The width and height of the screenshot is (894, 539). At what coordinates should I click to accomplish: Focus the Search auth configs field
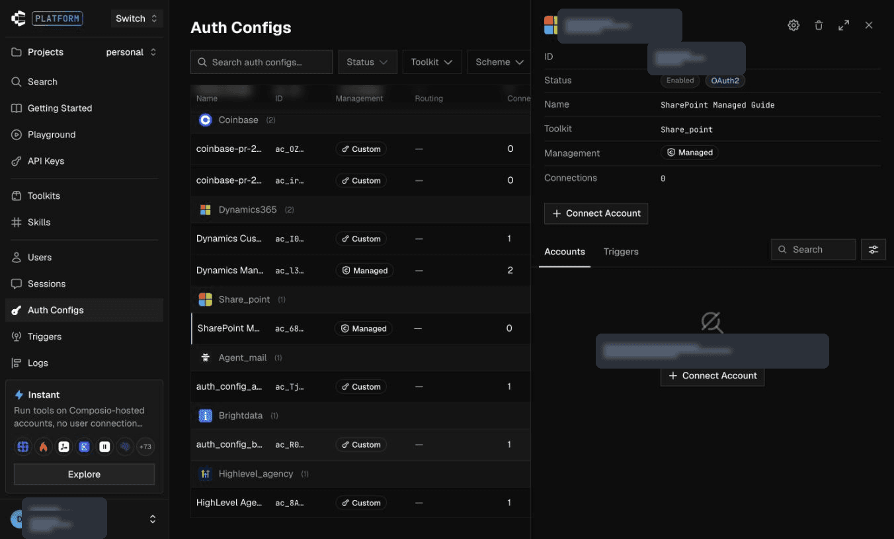[262, 62]
